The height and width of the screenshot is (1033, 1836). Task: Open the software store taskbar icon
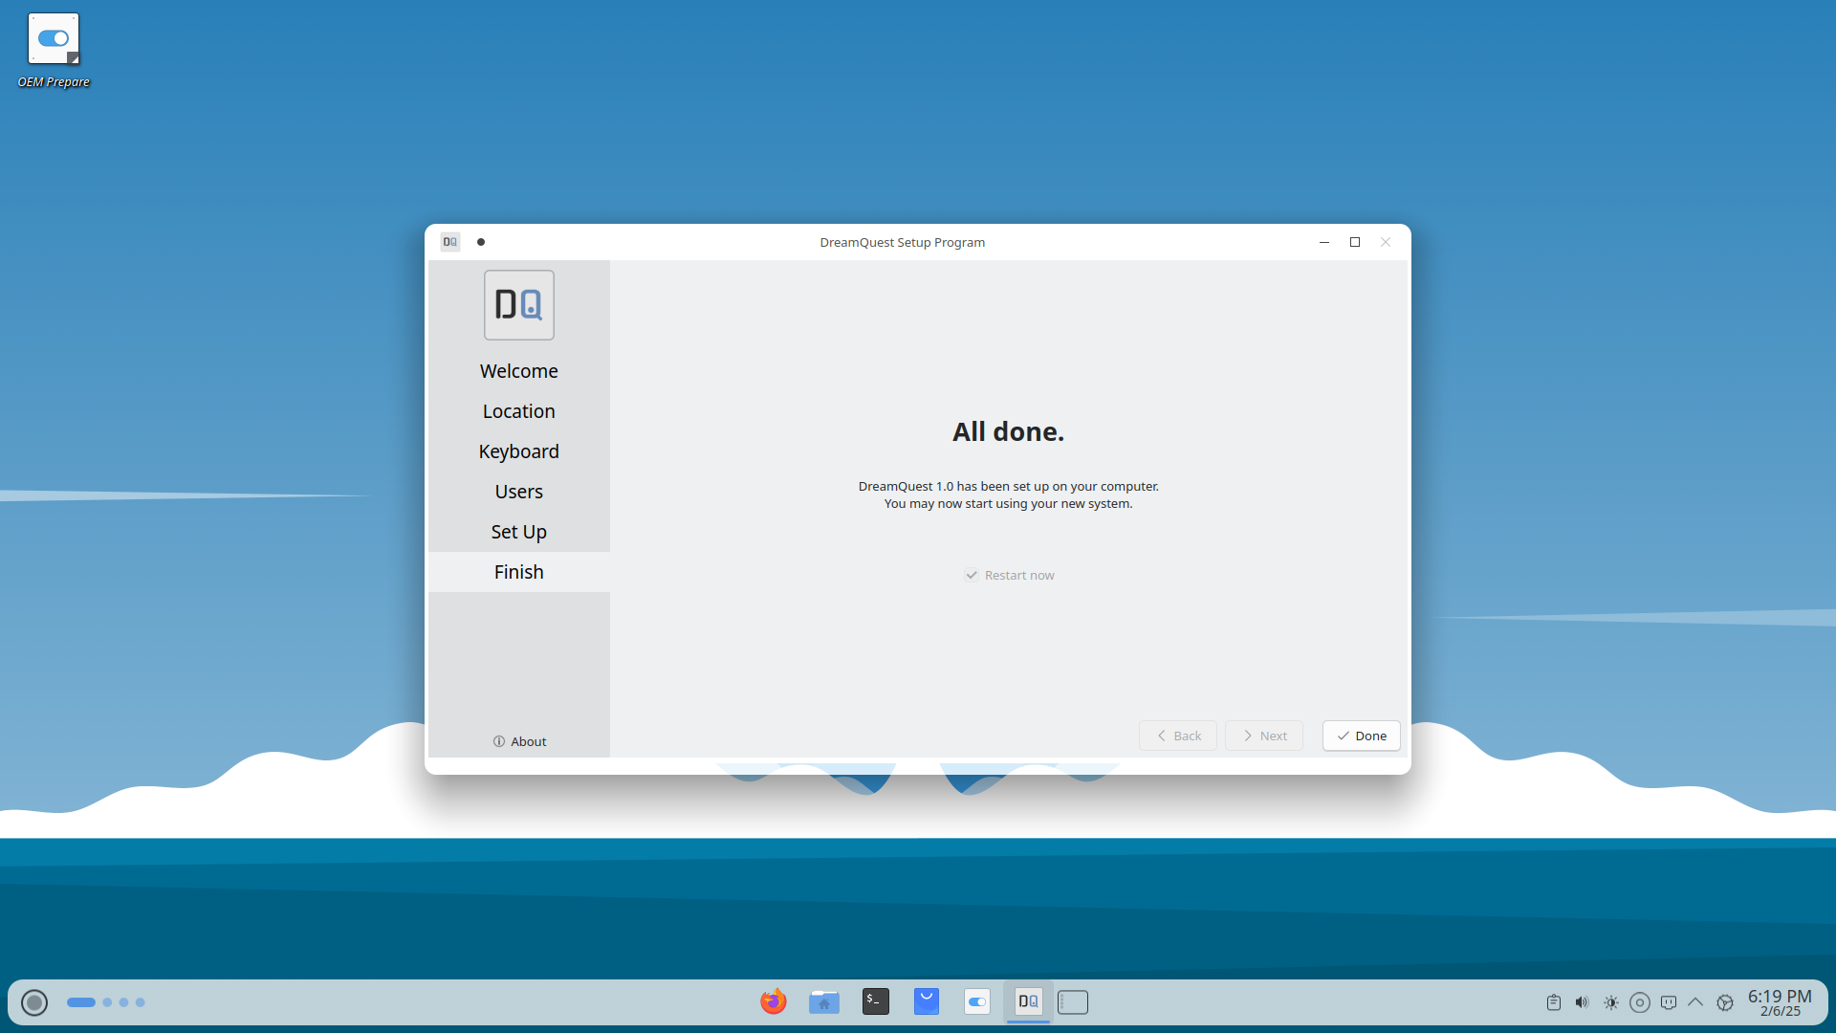point(926,1001)
